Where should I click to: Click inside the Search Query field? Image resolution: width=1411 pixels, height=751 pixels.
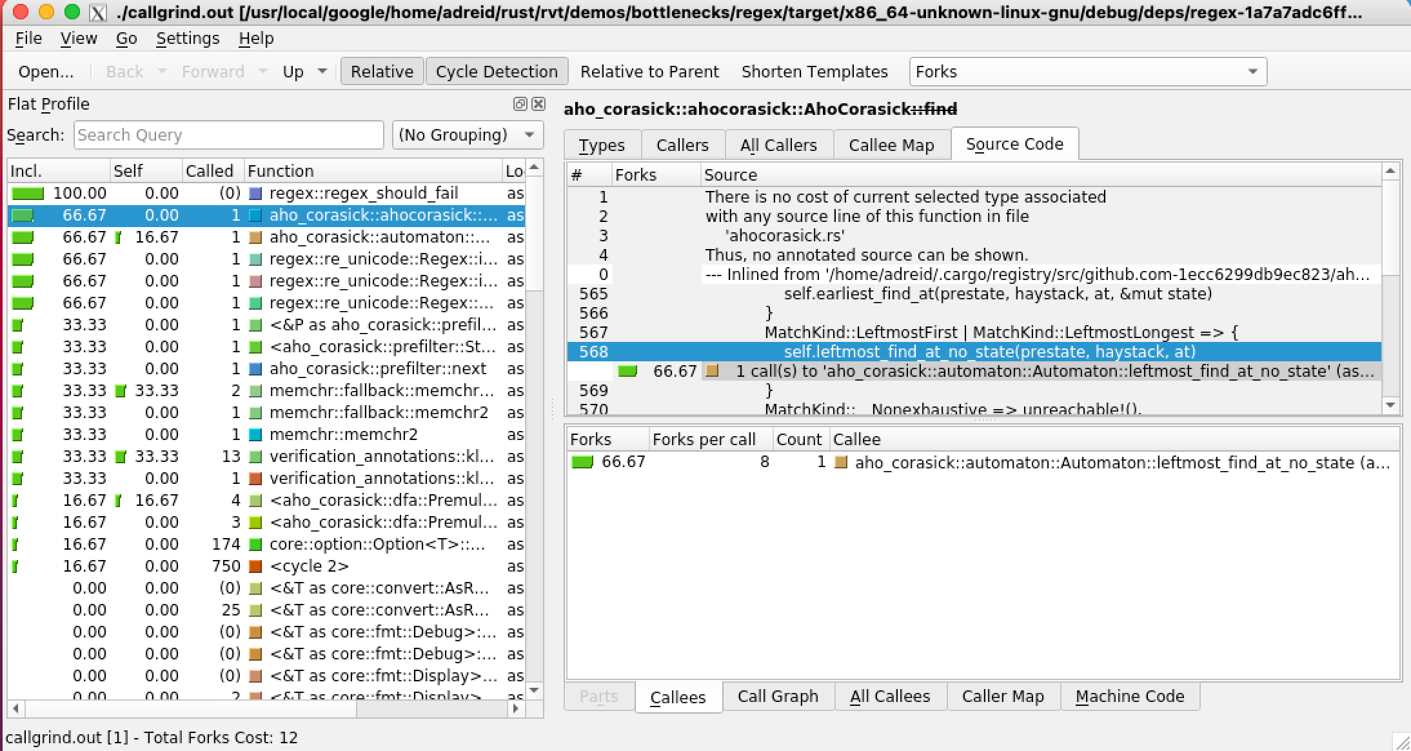[x=228, y=135]
